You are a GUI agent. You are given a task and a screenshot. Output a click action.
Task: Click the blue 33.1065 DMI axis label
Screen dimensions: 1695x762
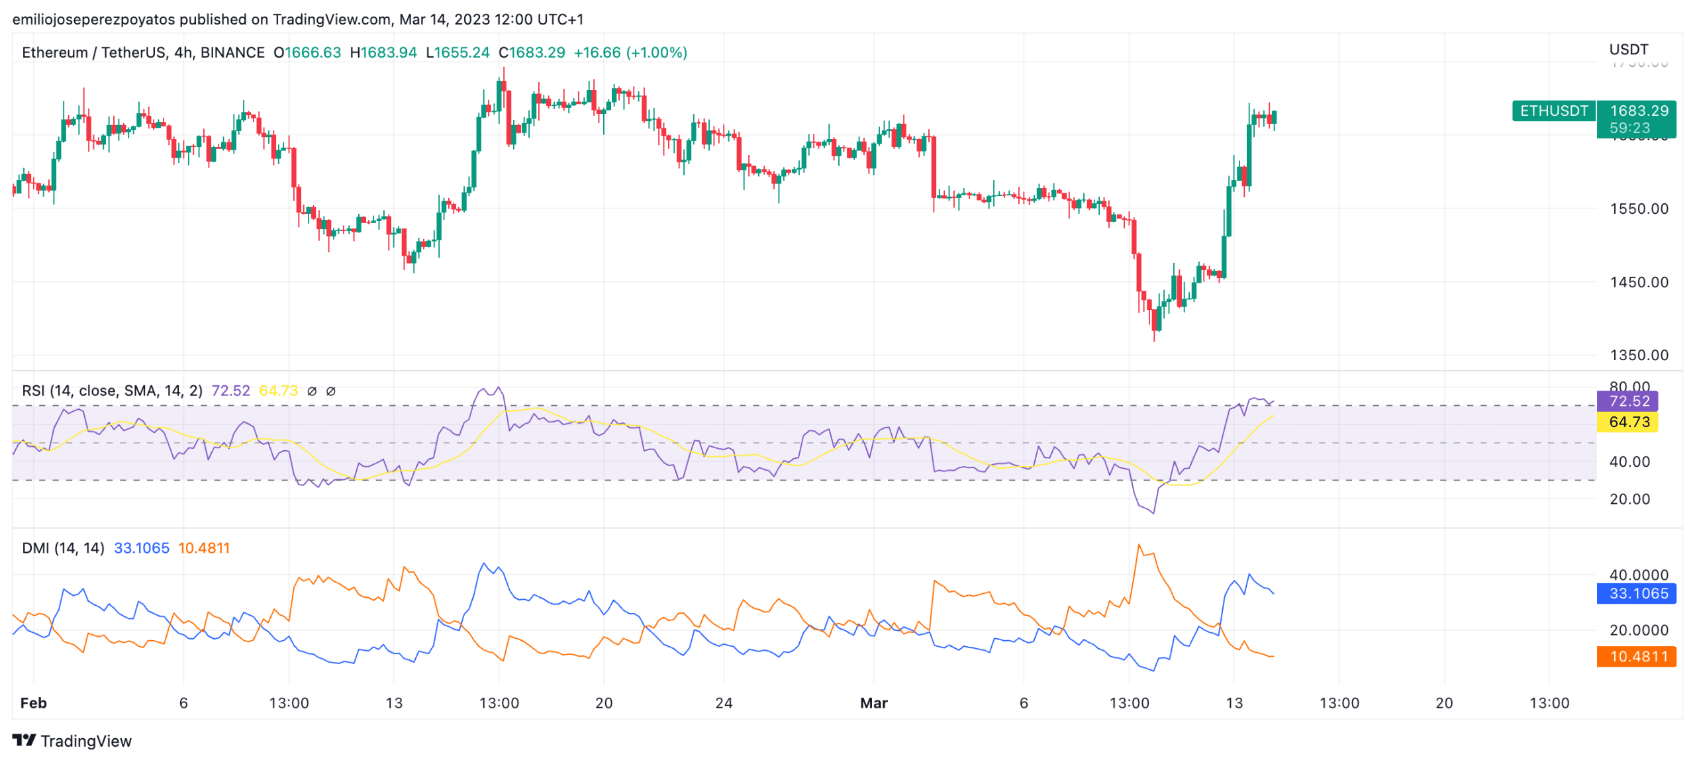[1637, 593]
